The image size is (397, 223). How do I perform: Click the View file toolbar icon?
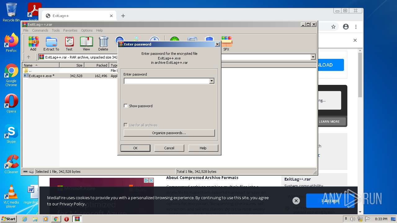[x=86, y=44]
